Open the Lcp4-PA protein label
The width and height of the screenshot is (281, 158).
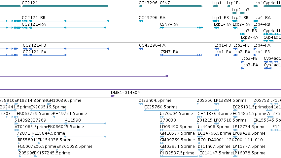click(262, 45)
